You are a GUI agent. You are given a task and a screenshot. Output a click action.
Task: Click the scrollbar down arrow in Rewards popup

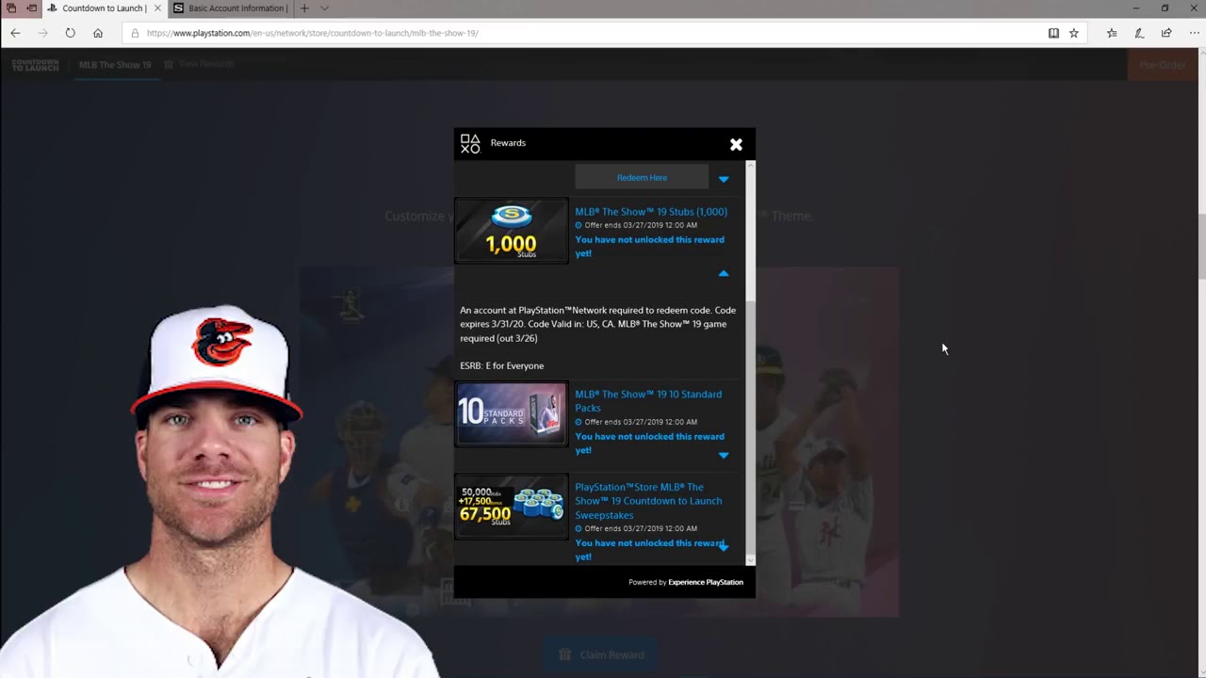[x=750, y=559]
